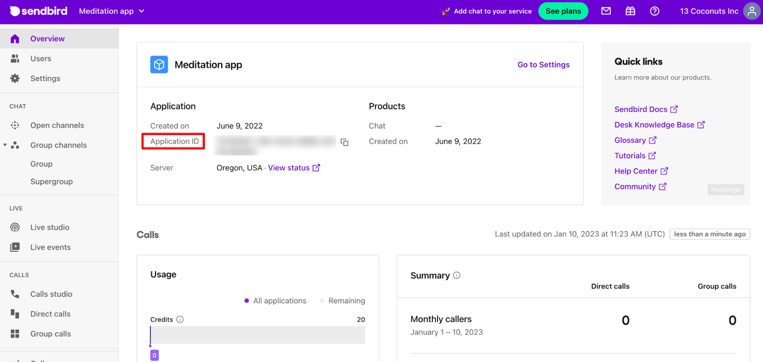763x362 pixels.
Task: Open Community quick link
Action: tap(640, 186)
